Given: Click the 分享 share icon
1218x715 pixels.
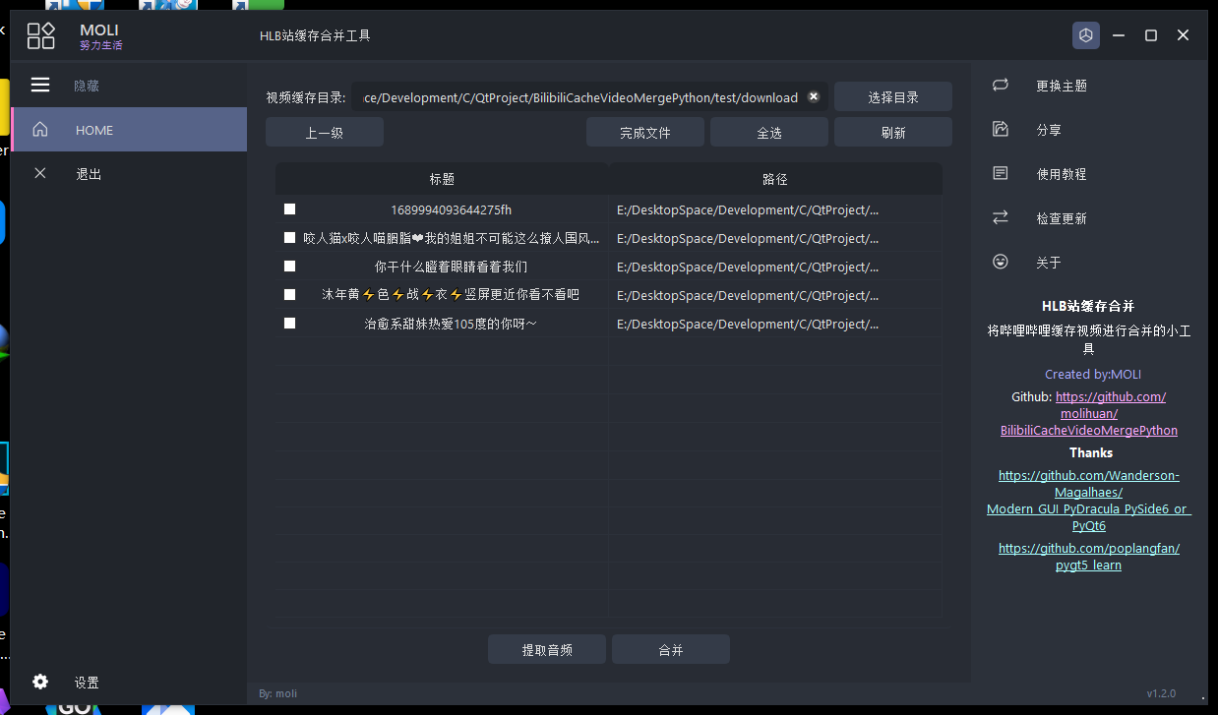Looking at the screenshot, I should pos(1001,129).
